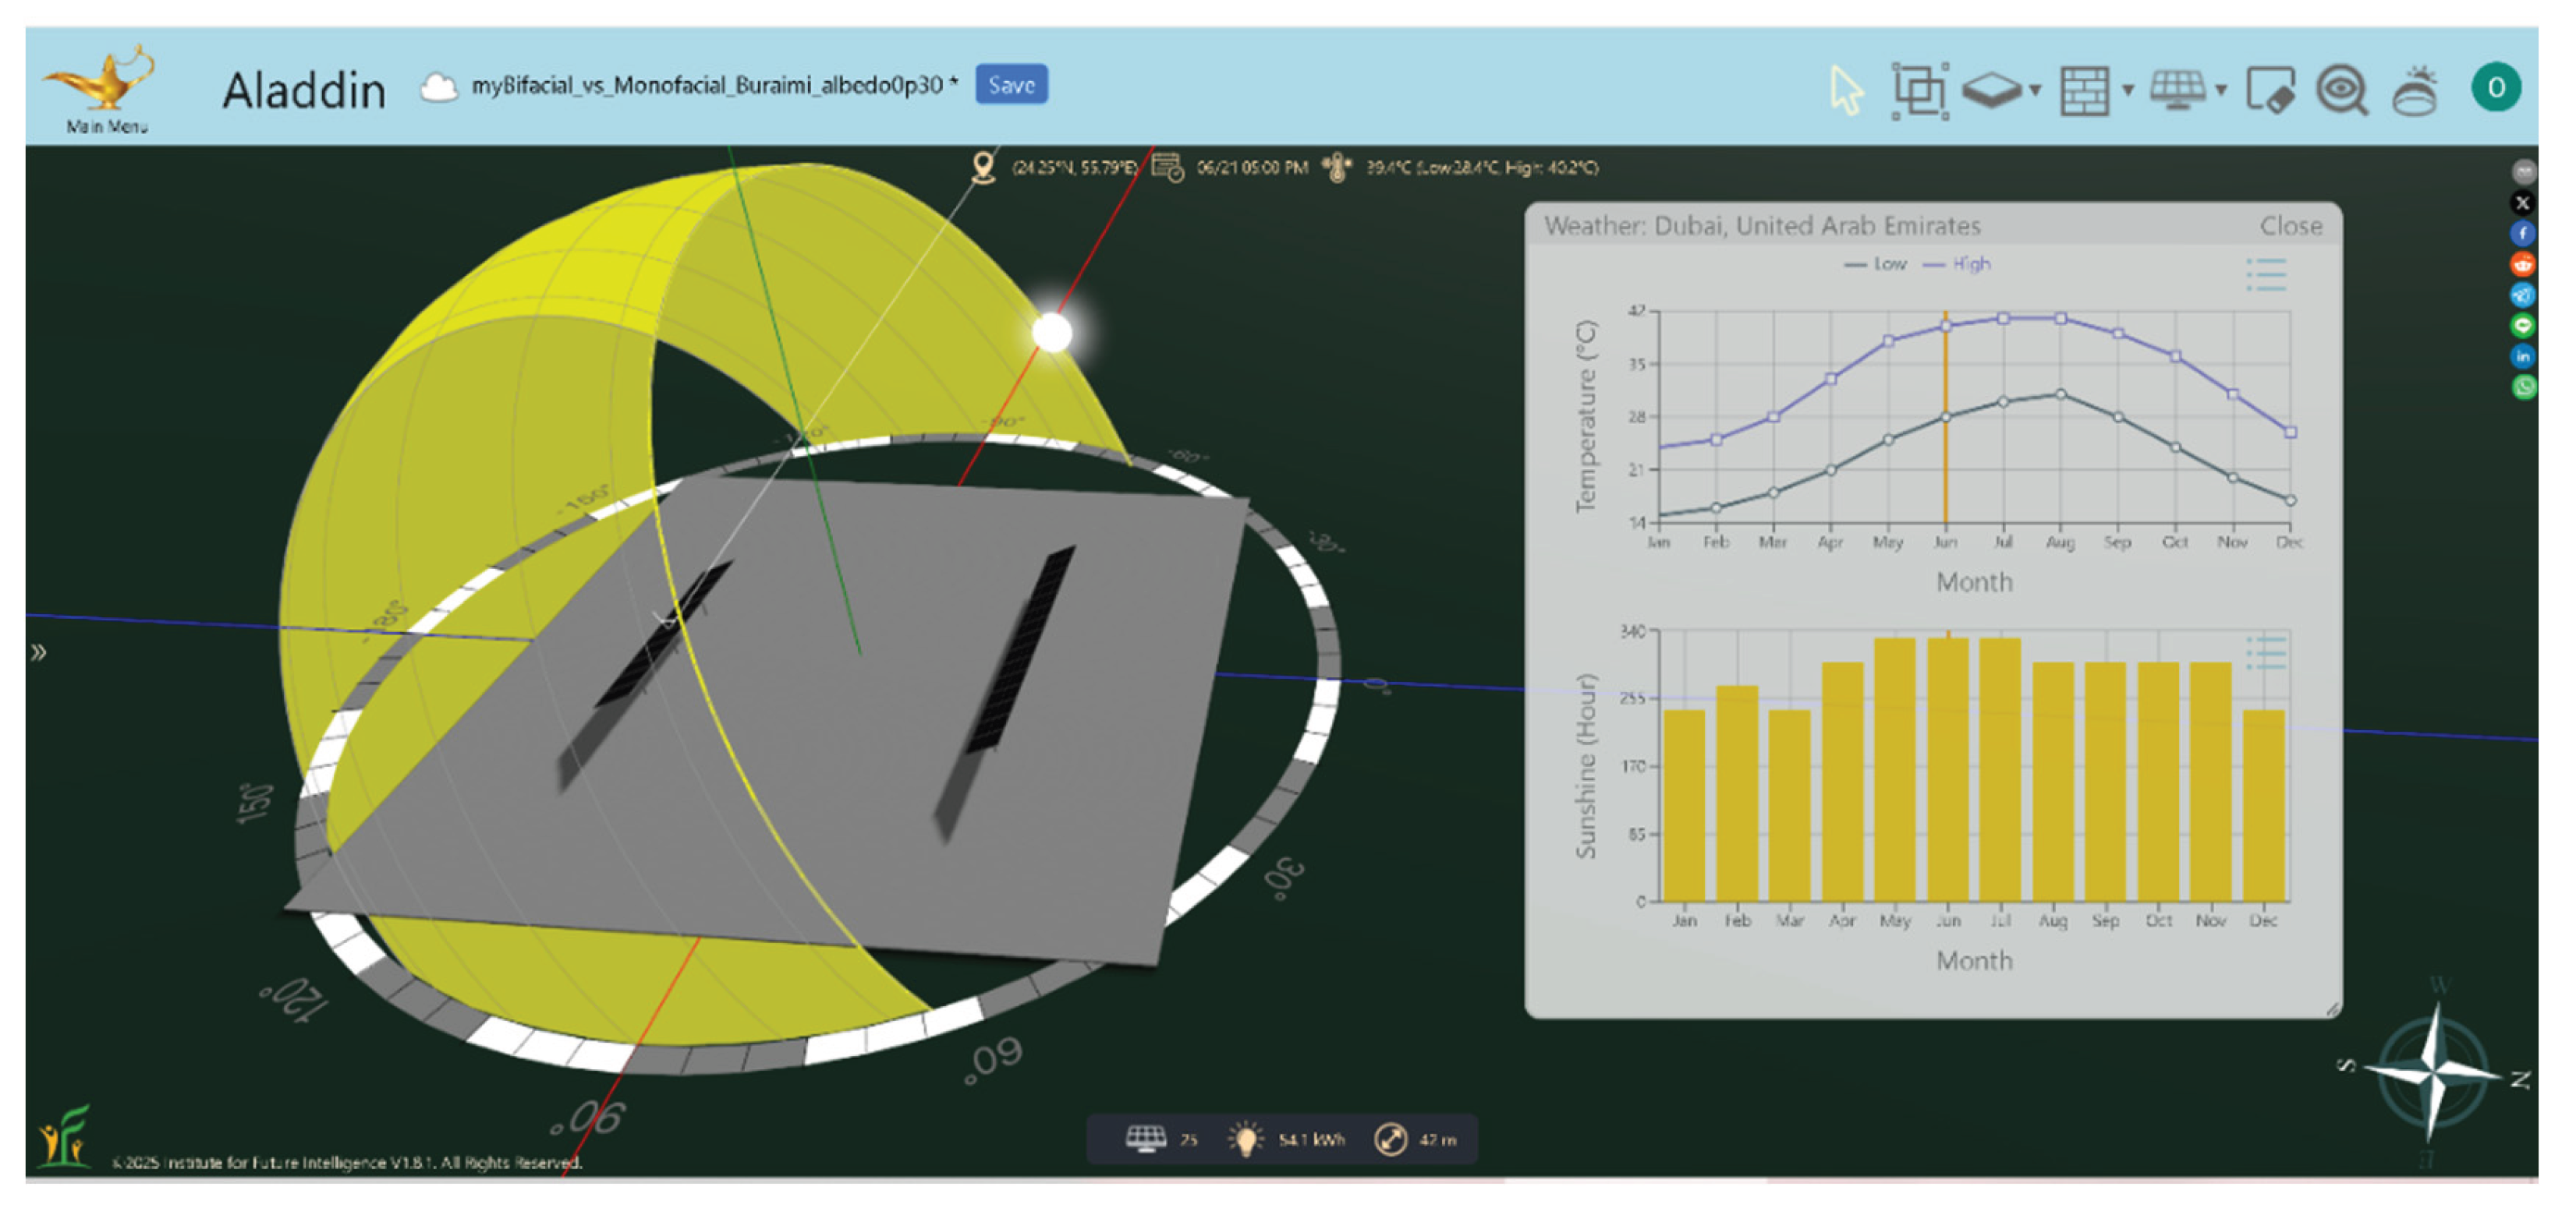Toggle the sun heliodon icon
2576x1222 pixels.
coord(2415,91)
